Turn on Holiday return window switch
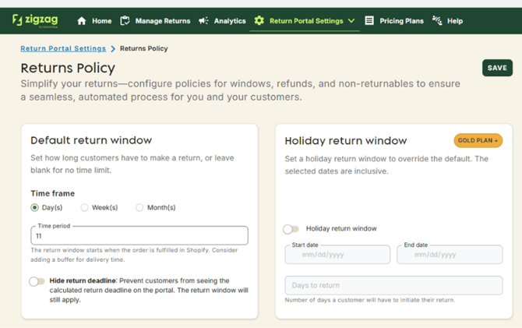Image resolution: width=522 pixels, height=328 pixels. (291, 229)
